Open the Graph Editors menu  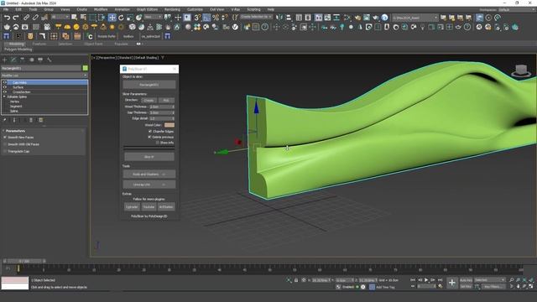148,9
